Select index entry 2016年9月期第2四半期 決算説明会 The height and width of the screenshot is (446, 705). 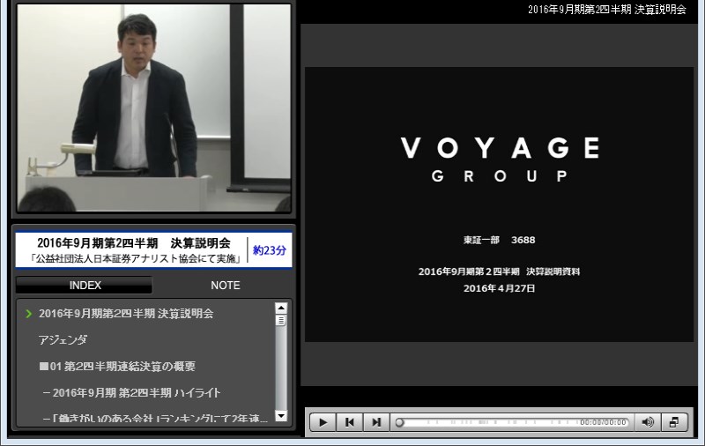[x=126, y=314]
